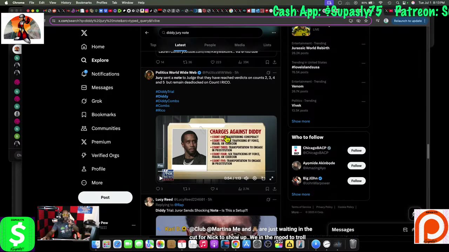Open Chrome Profiles menu
449x252 pixels.
click(102, 2)
